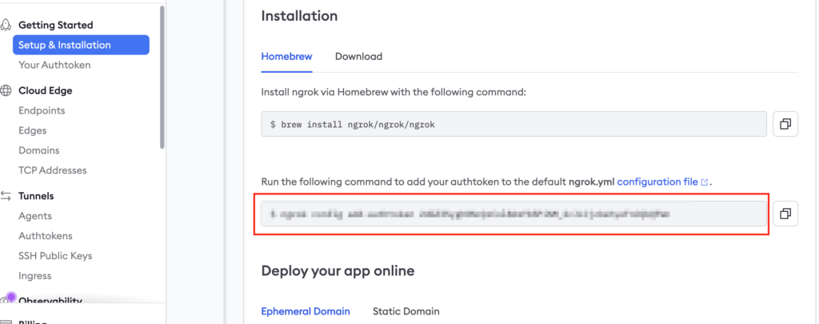Click the brew install ngrok command box
819x324 pixels.
click(x=514, y=124)
